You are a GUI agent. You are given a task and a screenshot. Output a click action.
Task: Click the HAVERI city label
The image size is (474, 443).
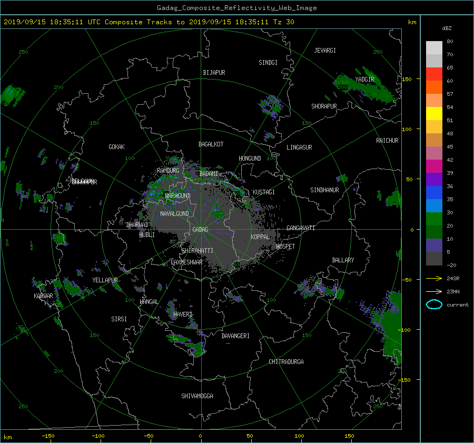coord(183,314)
